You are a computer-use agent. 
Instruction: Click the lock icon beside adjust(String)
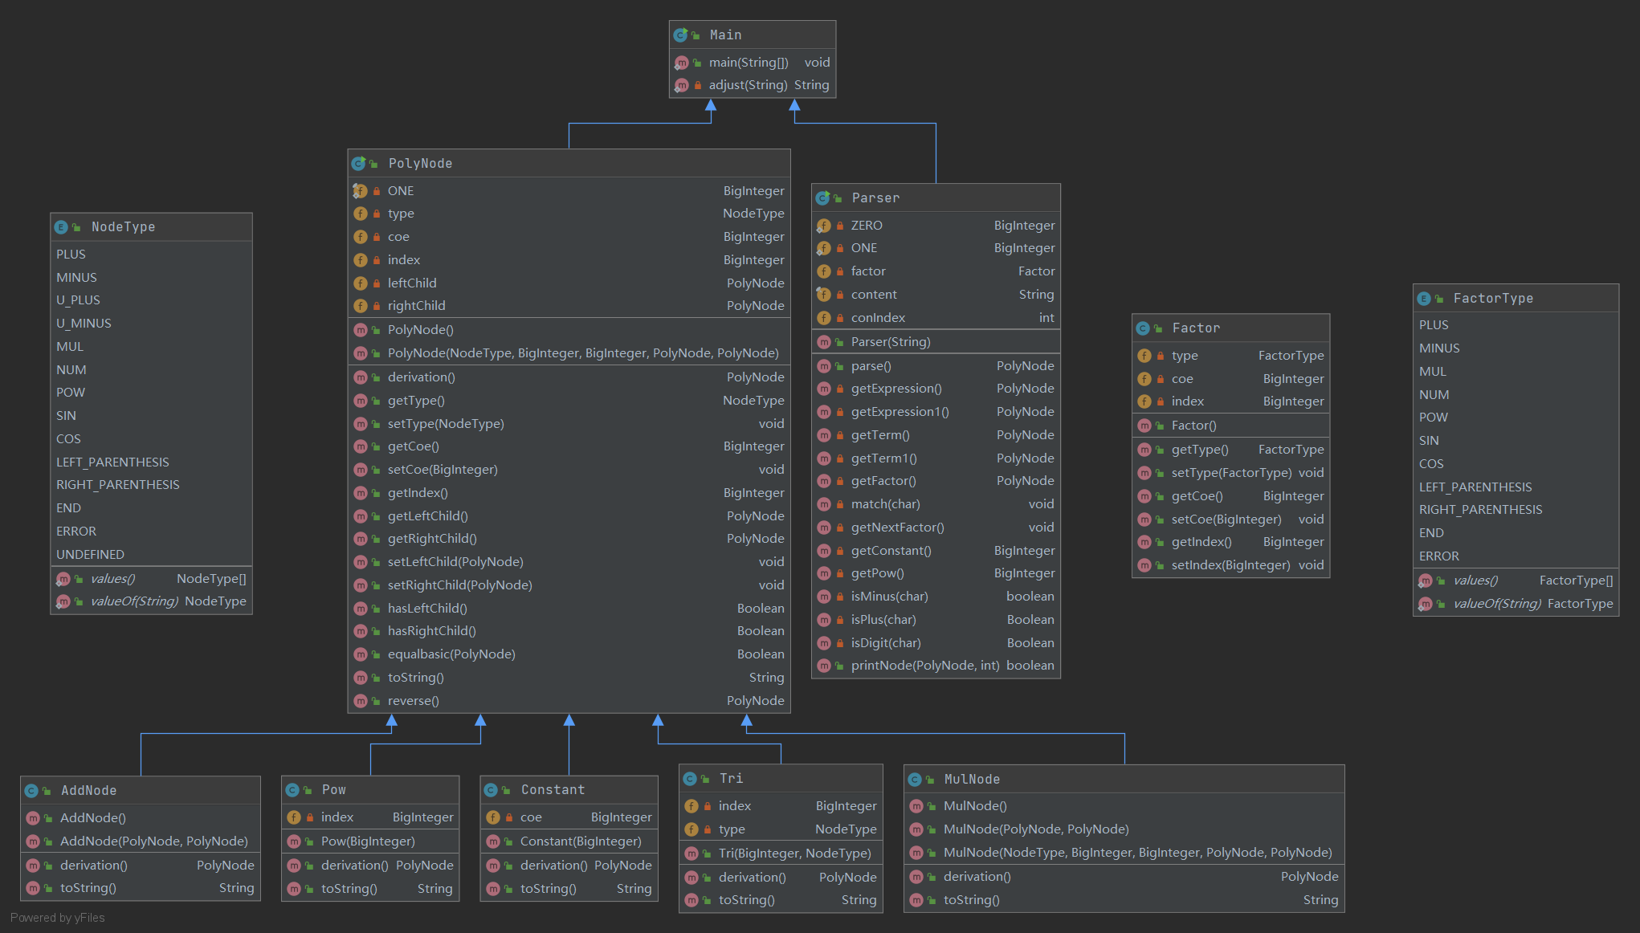698,85
